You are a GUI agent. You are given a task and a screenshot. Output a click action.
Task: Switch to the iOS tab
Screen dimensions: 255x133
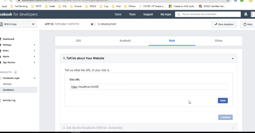click(78, 41)
